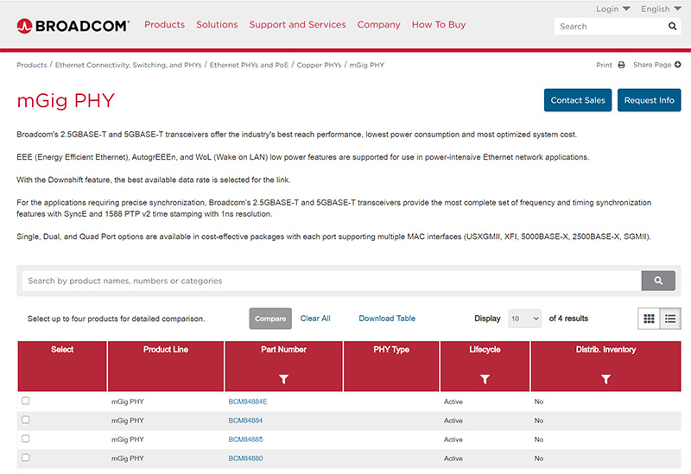Open the Distrib. Inventory filter icon

click(x=606, y=379)
